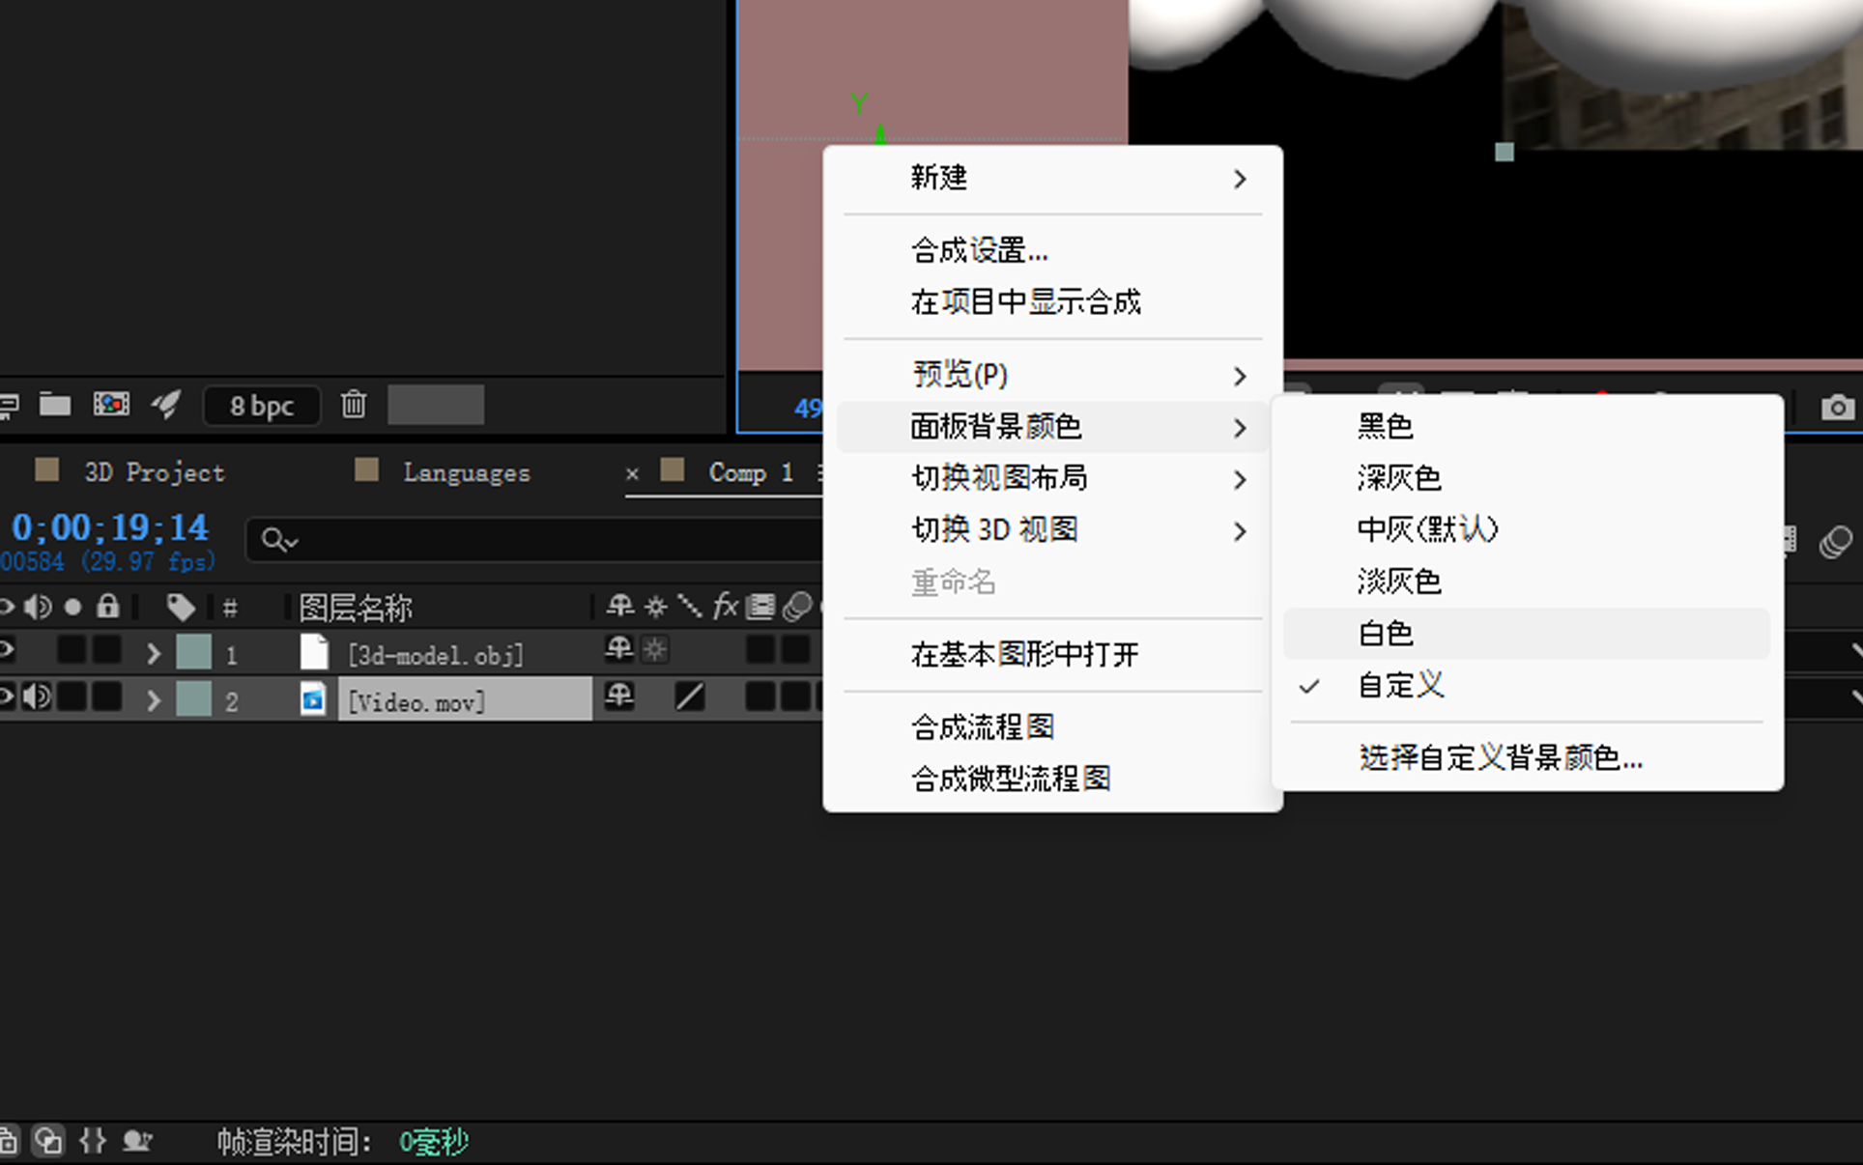
Task: Toggle transfer modes pane icon at bottom
Action: click(x=47, y=1141)
